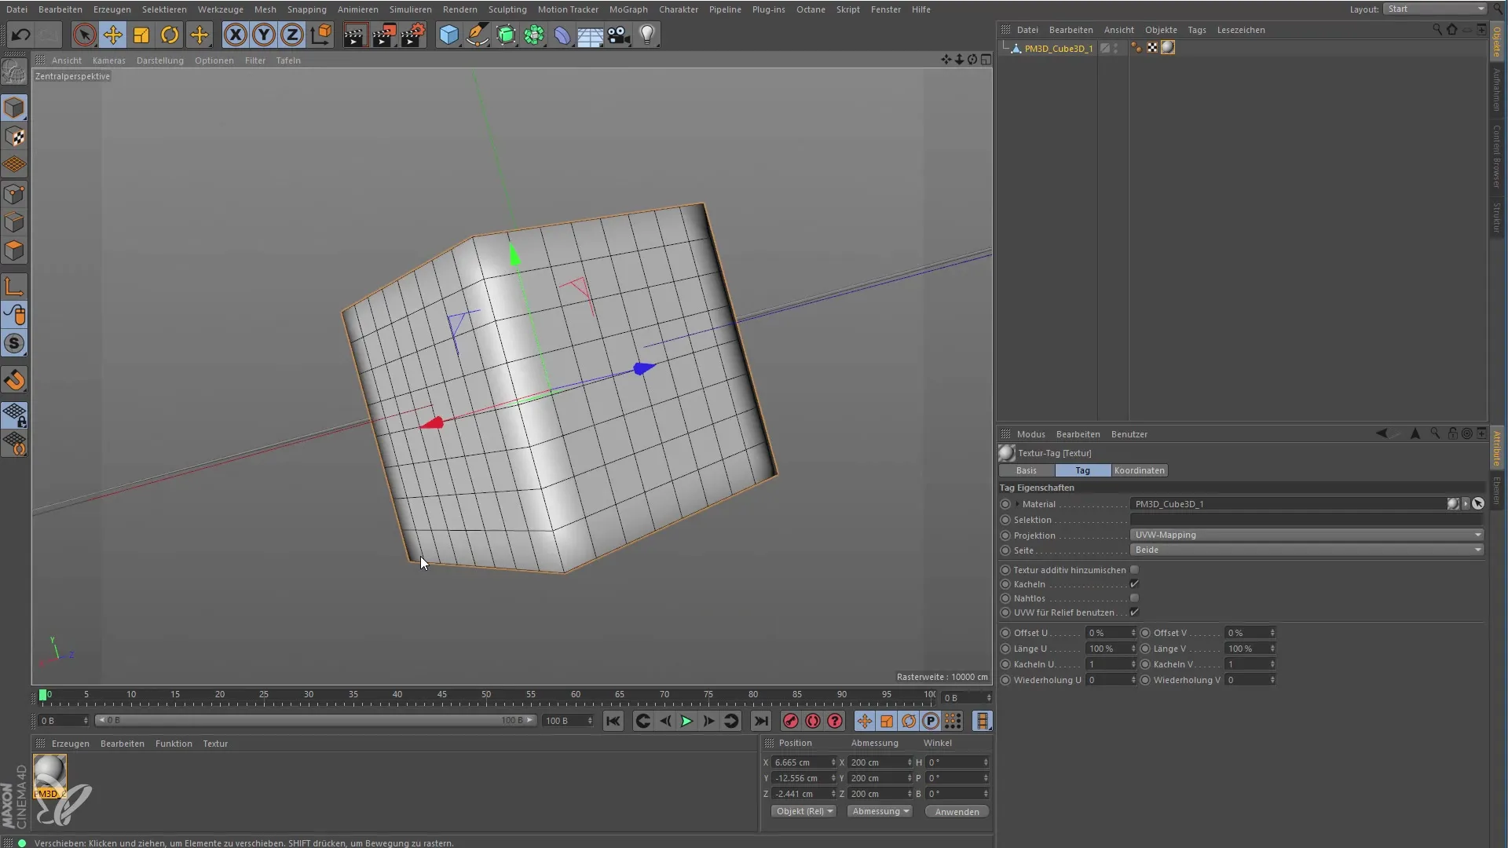
Task: Jump to timeline end button
Action: 760,721
